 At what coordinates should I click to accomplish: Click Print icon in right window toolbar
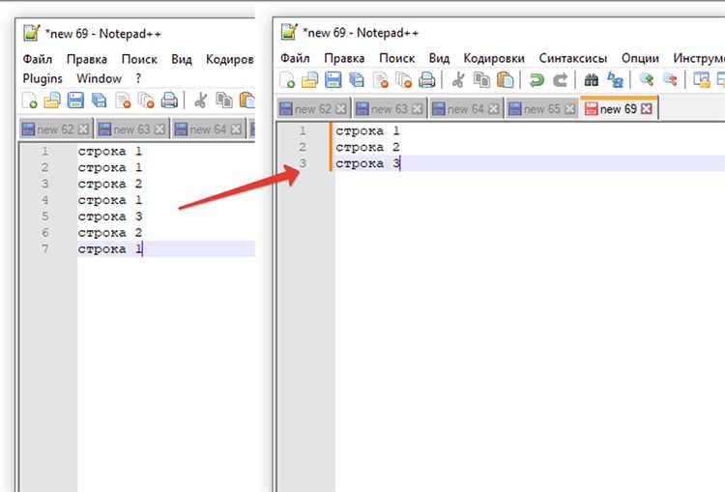(426, 80)
